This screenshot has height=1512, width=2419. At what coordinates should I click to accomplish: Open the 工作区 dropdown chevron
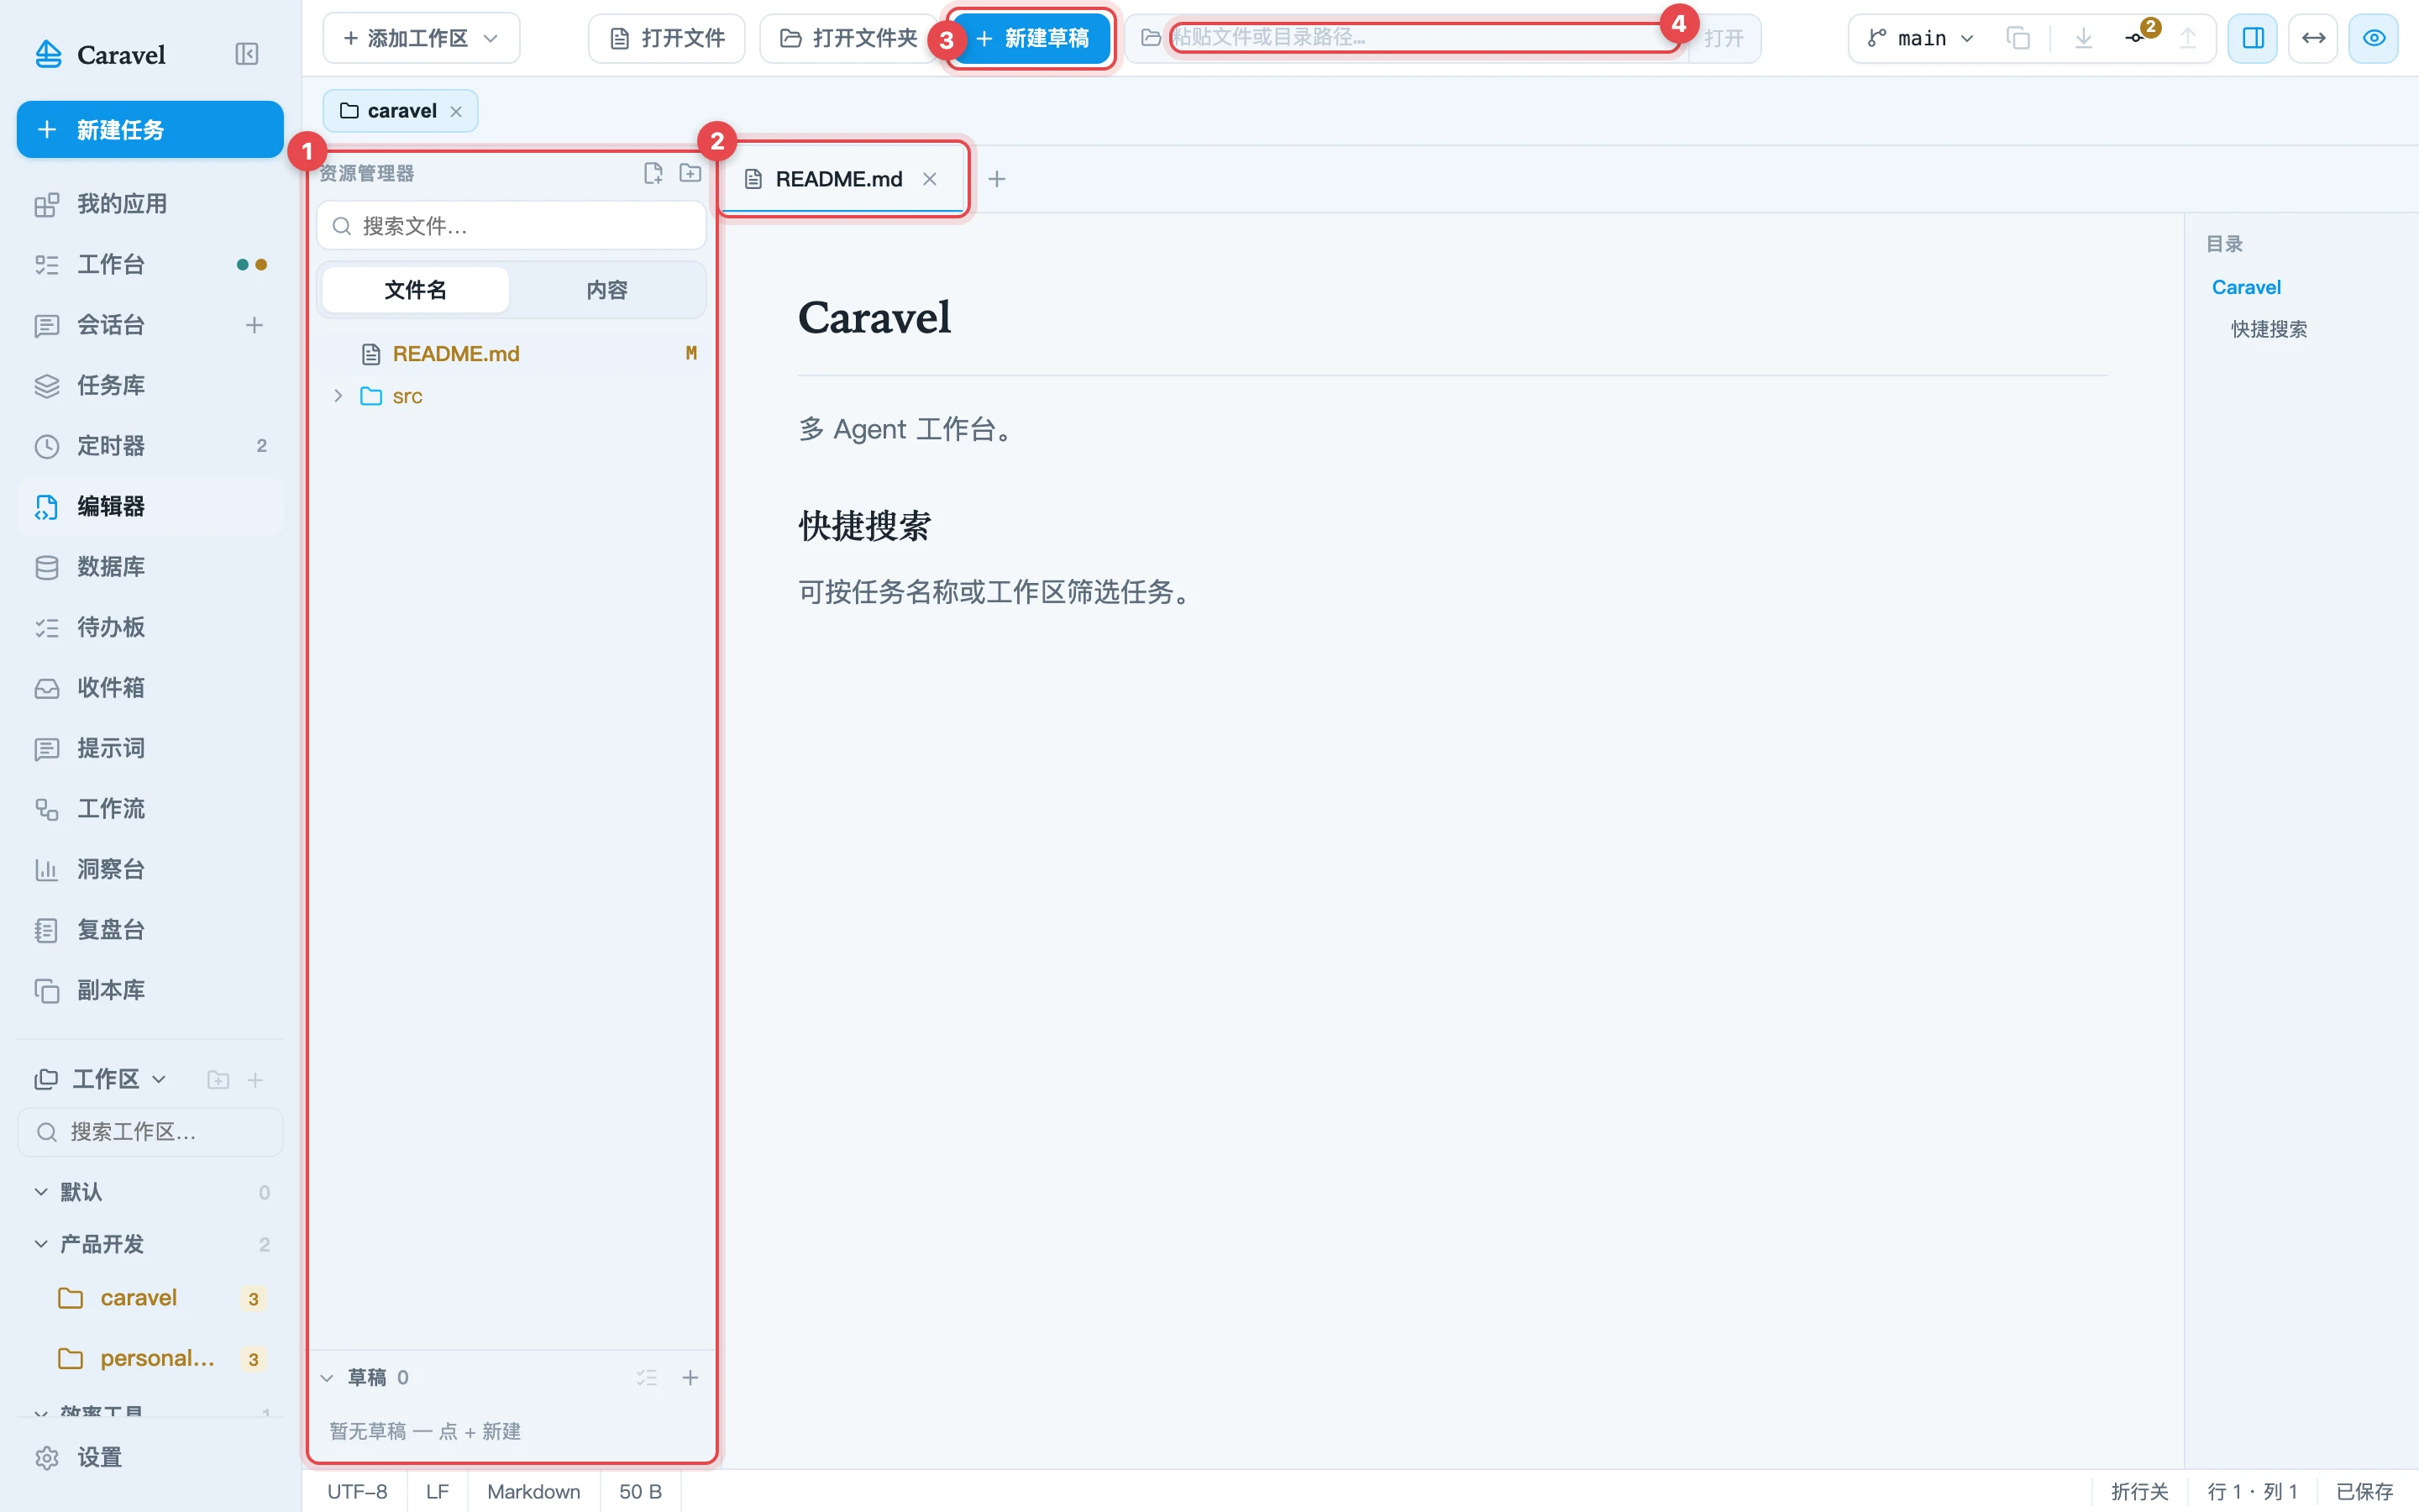[158, 1080]
